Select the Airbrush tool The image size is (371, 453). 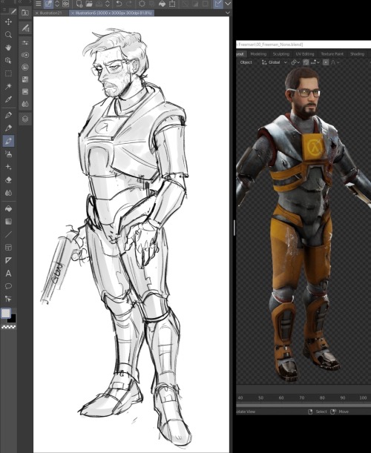point(8,154)
